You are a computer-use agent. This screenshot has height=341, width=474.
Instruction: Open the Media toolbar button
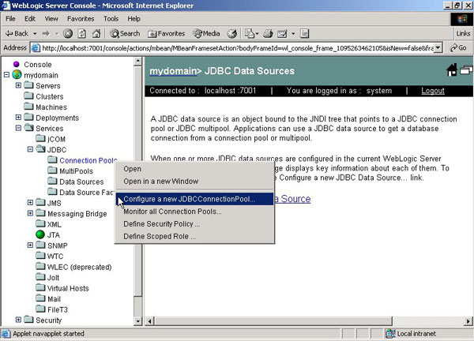[207, 33]
